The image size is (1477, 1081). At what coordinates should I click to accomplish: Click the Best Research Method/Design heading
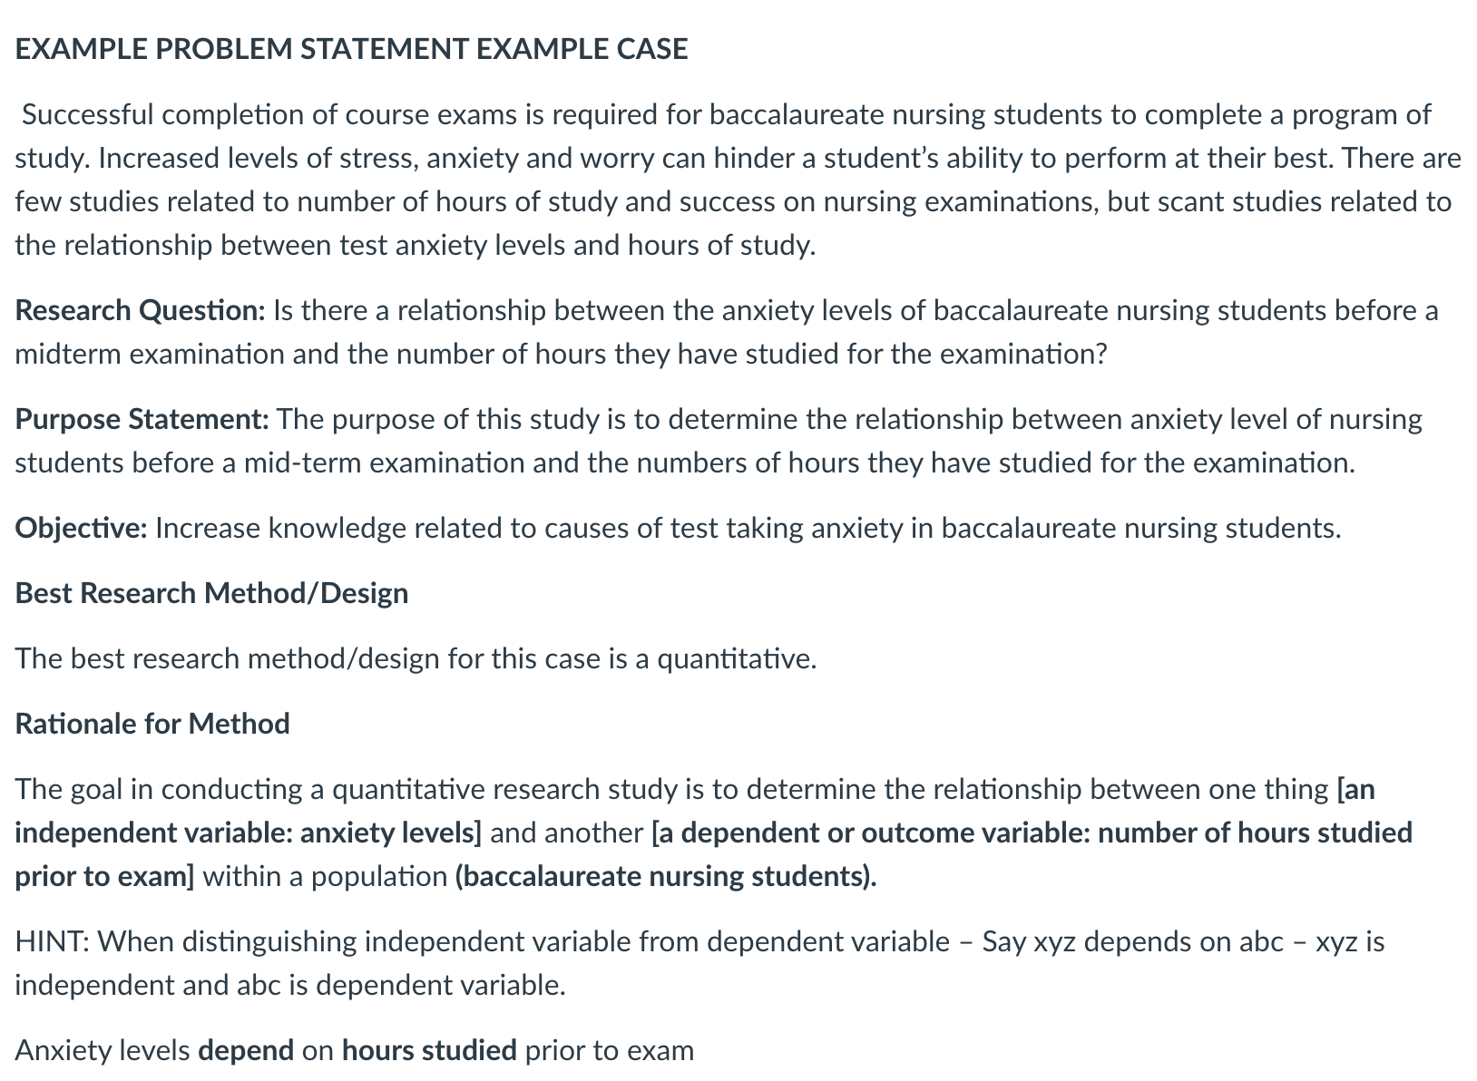pyautogui.click(x=211, y=594)
